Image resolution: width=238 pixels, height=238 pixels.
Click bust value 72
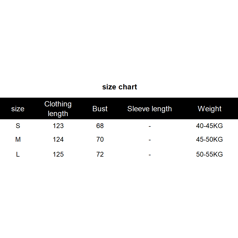click(x=100, y=154)
